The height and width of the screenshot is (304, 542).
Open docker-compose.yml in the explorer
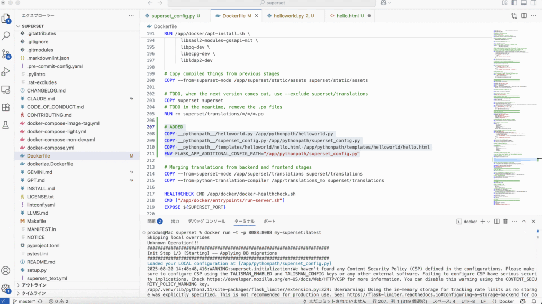click(50, 148)
